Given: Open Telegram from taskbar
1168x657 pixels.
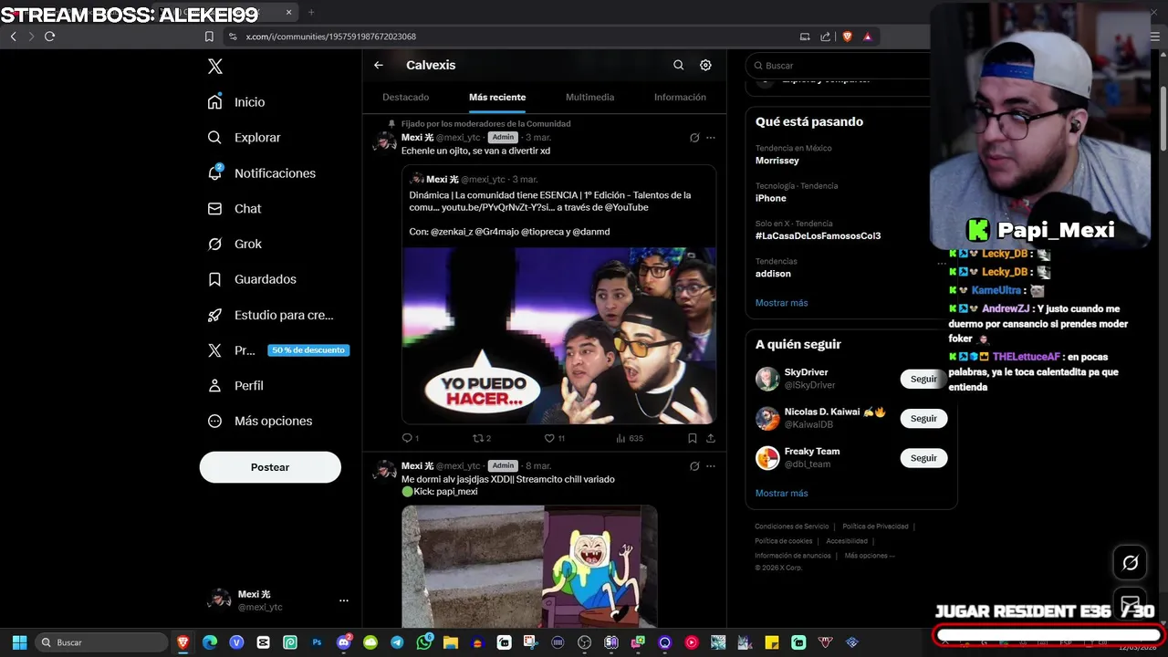Looking at the screenshot, I should pos(397,642).
